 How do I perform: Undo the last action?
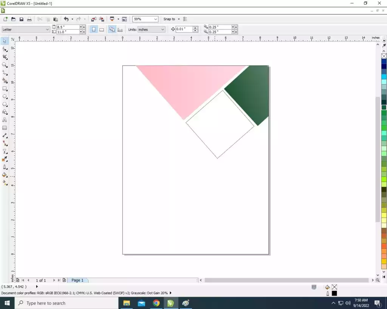tap(66, 19)
